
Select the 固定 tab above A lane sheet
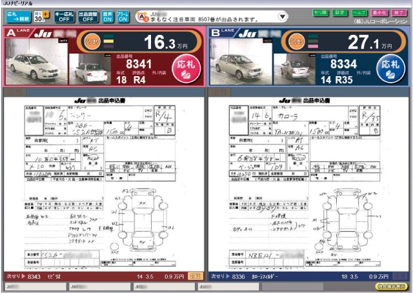(15, 92)
